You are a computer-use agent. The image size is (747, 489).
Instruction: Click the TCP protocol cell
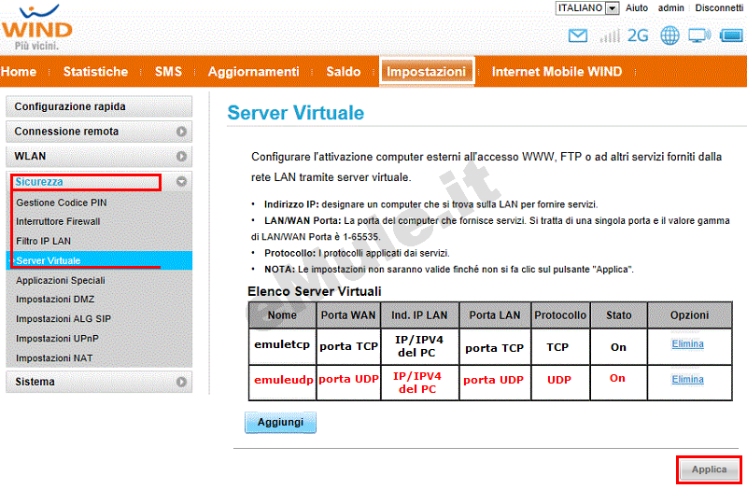tap(560, 346)
